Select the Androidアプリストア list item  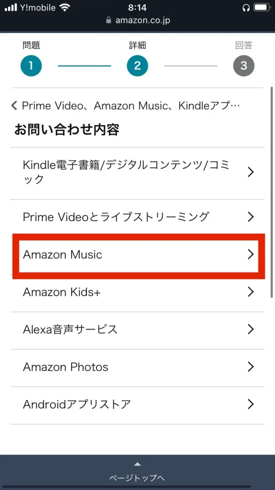[x=137, y=405]
